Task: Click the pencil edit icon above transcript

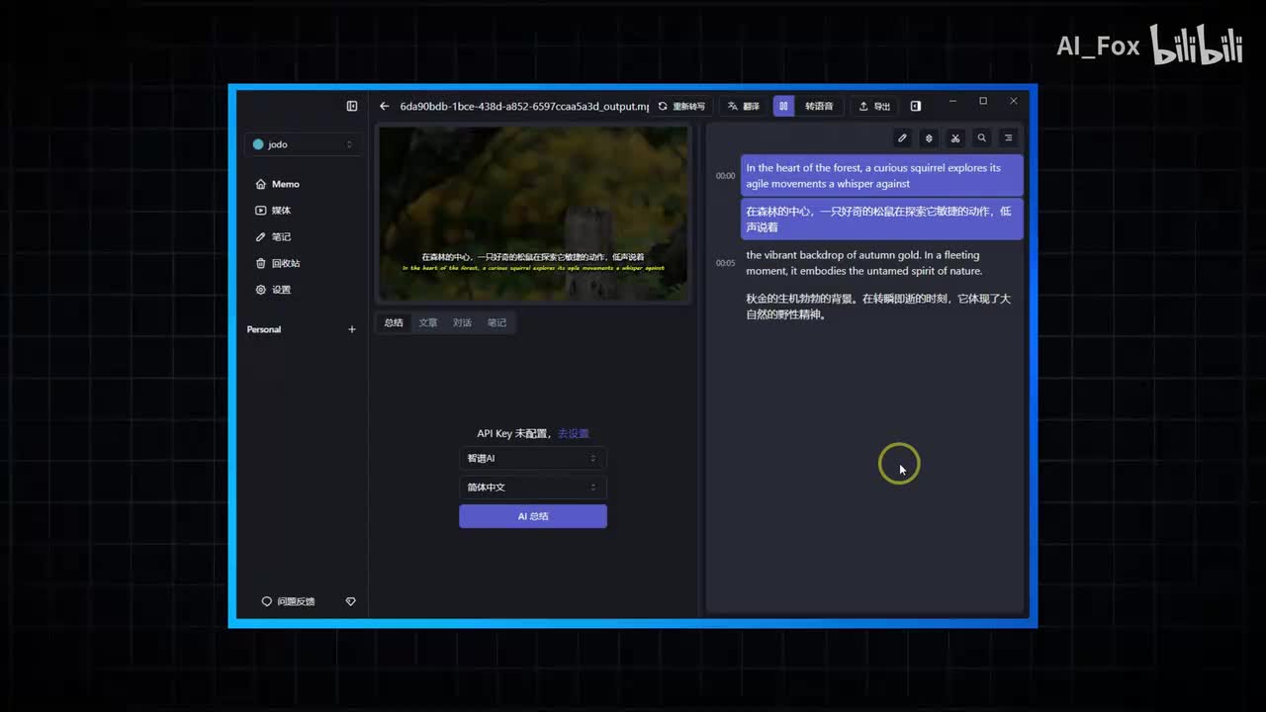Action: [902, 138]
